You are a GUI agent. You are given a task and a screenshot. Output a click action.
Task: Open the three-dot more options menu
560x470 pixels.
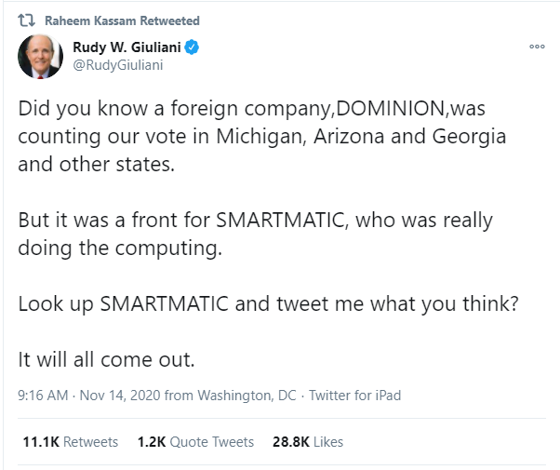pos(537,47)
